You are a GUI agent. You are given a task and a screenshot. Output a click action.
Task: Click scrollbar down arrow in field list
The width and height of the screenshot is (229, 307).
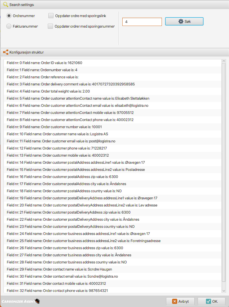(224, 291)
